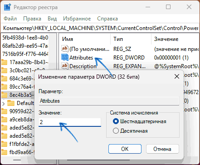This screenshot has width=200, height=165.
Task: Select the Default folder icon
Action: (x=11, y=103)
